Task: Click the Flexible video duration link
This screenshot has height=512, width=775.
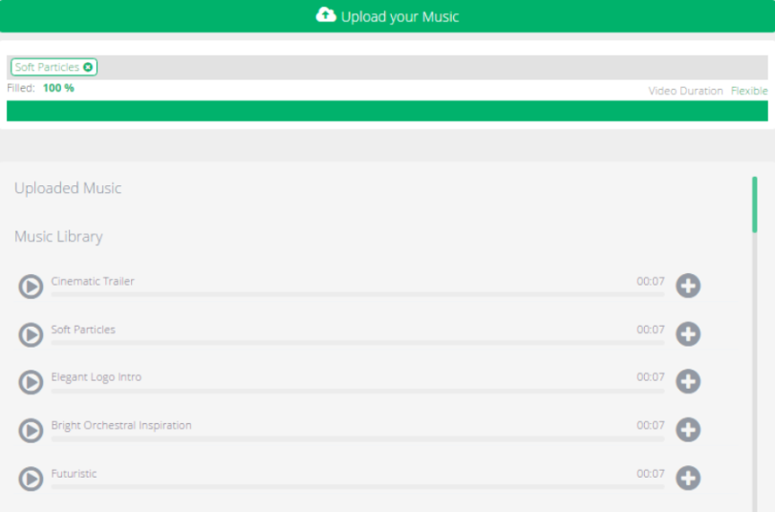Action: [749, 91]
